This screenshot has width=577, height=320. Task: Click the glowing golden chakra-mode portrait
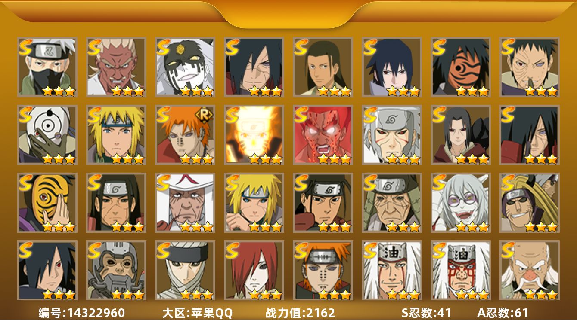click(x=254, y=135)
